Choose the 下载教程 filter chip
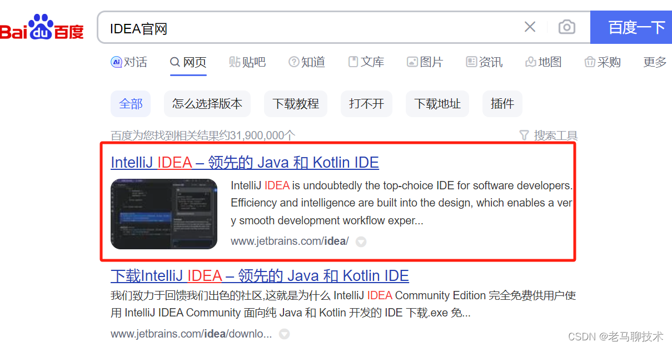Viewport: 672px width, 347px height. tap(296, 104)
